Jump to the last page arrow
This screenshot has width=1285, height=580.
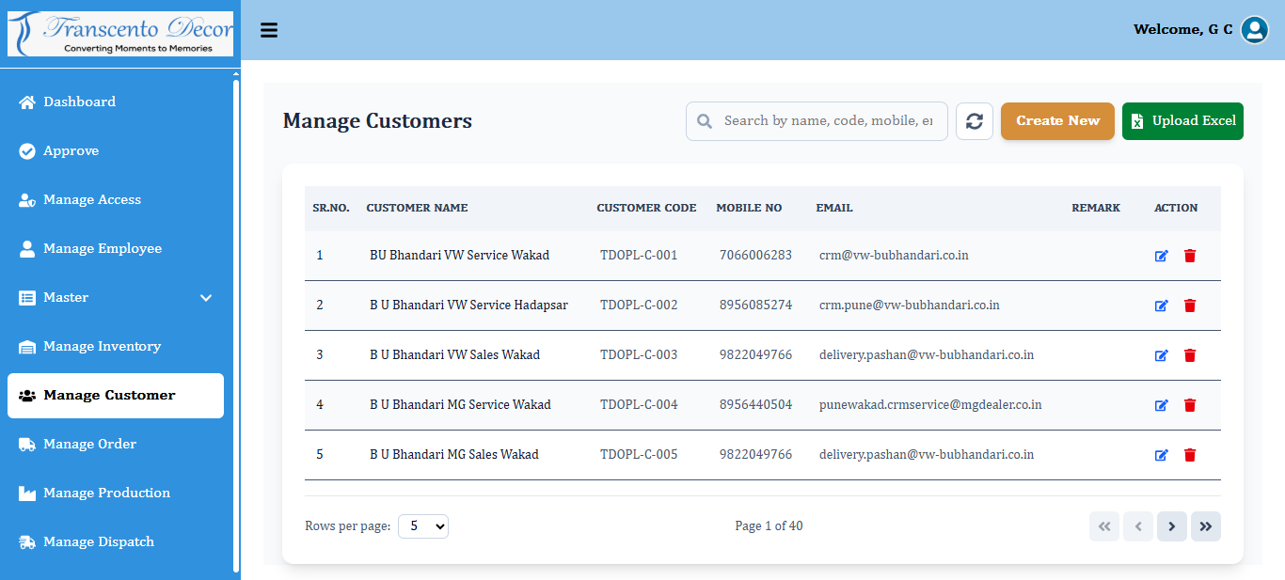pyautogui.click(x=1205, y=526)
